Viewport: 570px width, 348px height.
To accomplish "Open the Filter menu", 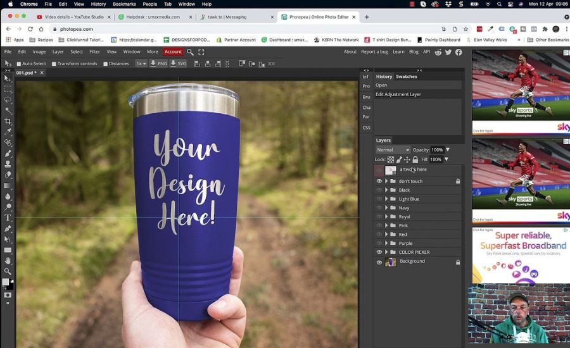I will coord(94,52).
